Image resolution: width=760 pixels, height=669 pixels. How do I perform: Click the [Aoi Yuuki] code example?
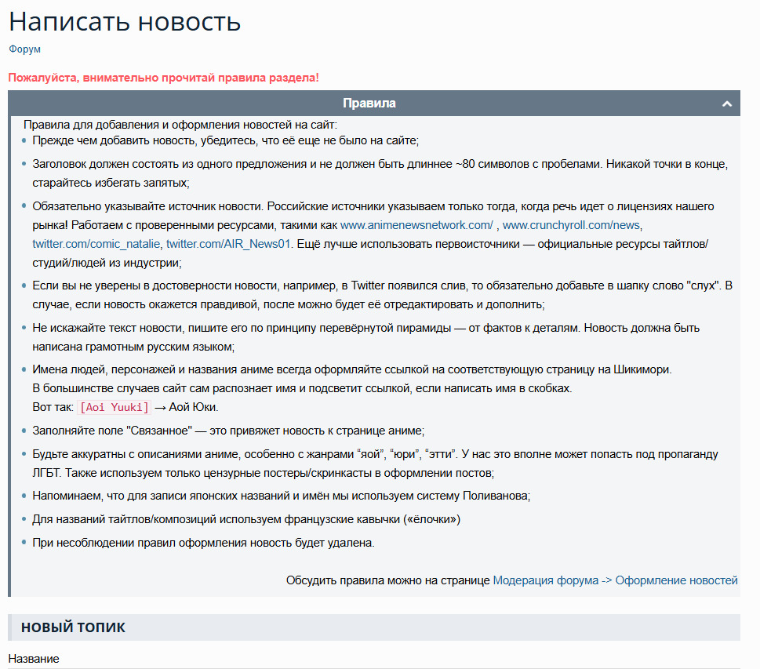(115, 408)
